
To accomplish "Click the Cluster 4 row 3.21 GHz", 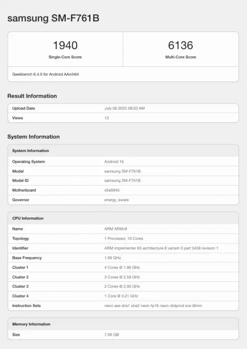I will (x=123, y=296).
